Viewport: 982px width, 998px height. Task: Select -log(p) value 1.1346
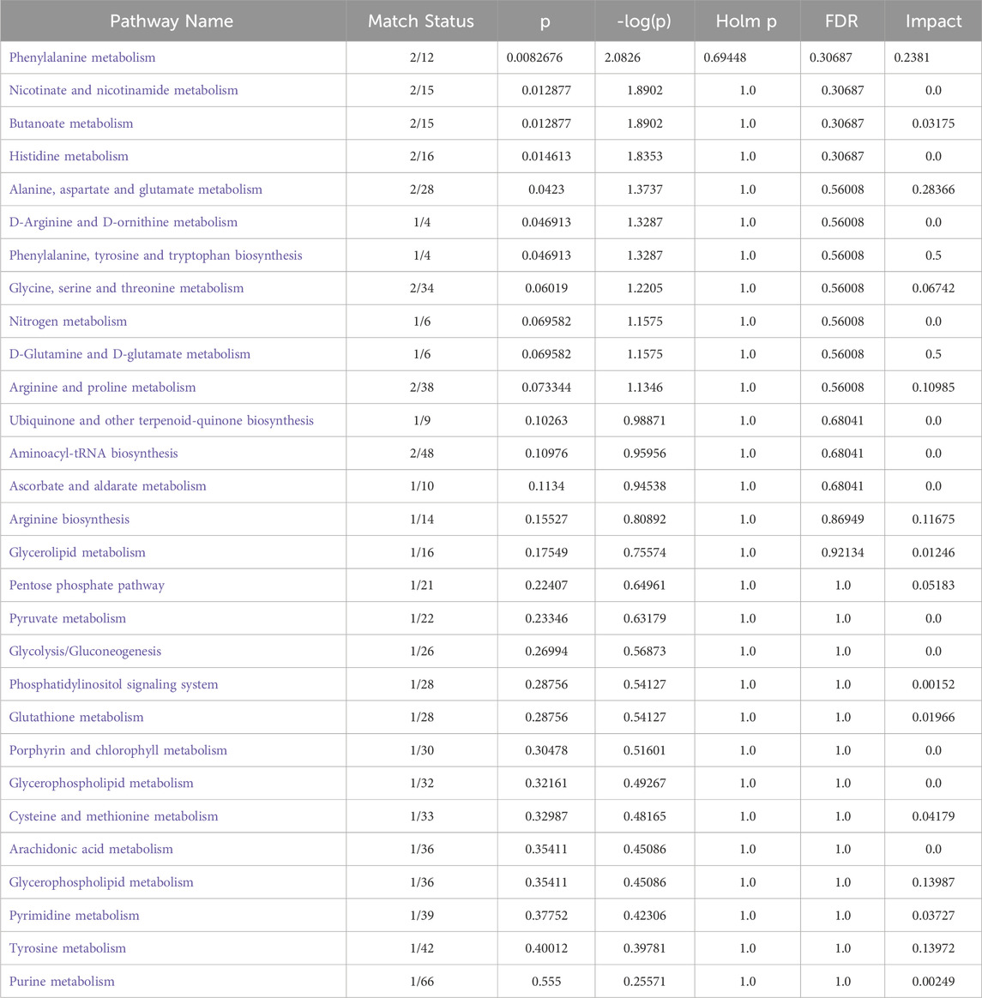pos(645,388)
